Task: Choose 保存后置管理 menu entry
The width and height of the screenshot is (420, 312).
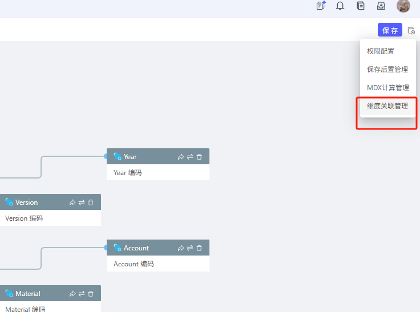Action: click(x=388, y=70)
